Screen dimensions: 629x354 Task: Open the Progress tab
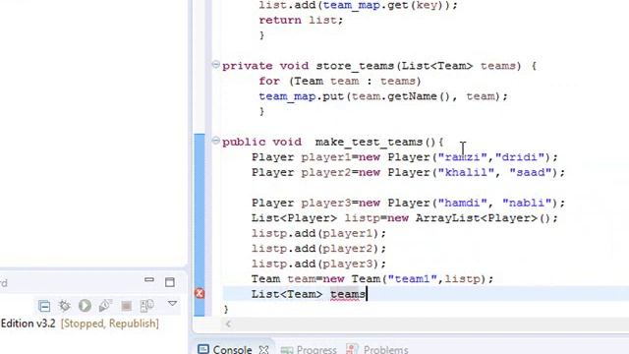coord(309,350)
